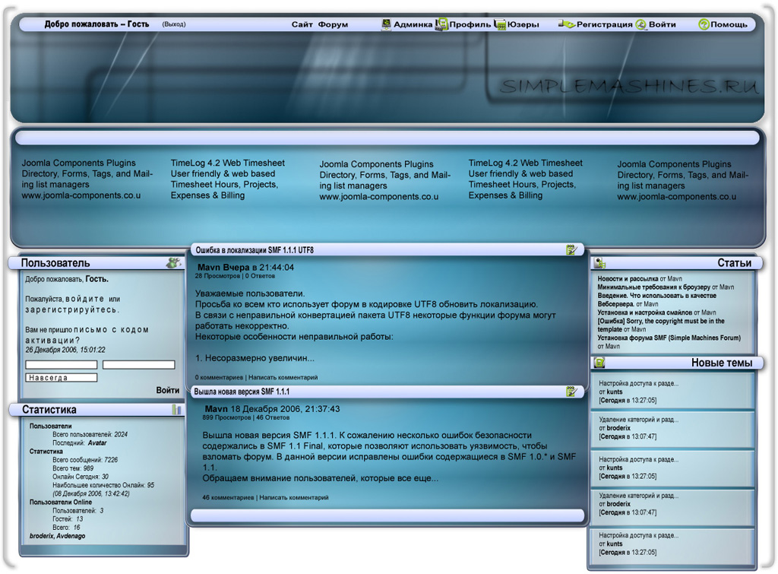Select the Админка menu label
This screenshot has width=778, height=574.
click(x=413, y=24)
